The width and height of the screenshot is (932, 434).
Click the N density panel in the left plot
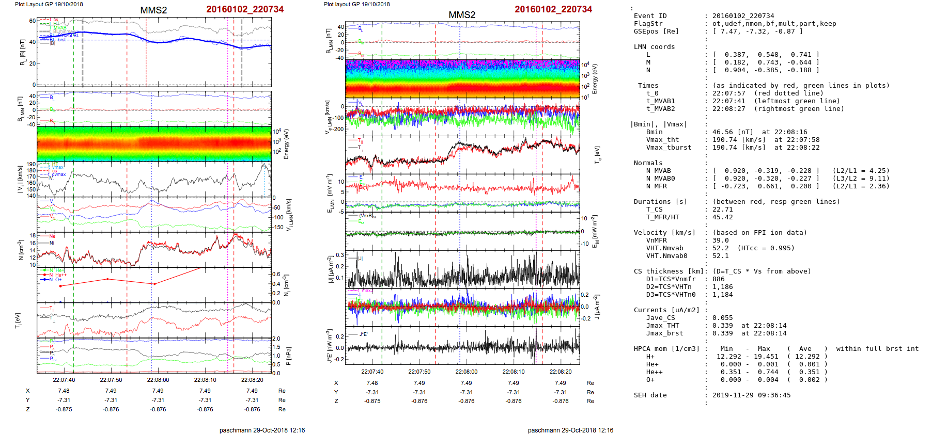pos(154,250)
